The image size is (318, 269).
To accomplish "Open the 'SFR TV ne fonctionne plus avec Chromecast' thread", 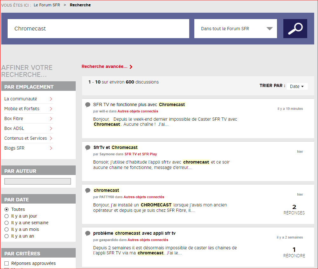I will (139, 105).
